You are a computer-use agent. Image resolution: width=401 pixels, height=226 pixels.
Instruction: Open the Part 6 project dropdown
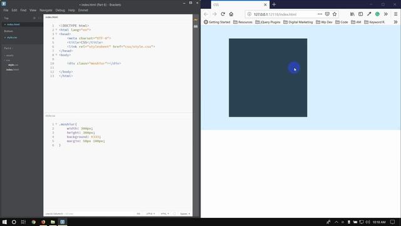pyautogui.click(x=8, y=48)
